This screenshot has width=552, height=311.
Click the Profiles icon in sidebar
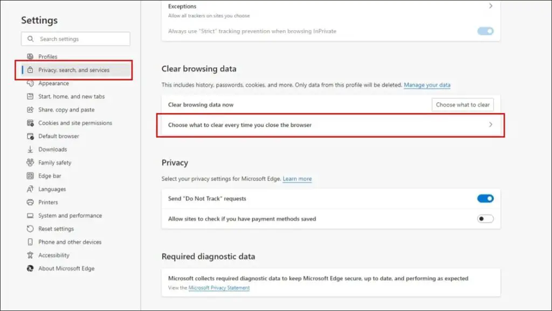point(30,57)
